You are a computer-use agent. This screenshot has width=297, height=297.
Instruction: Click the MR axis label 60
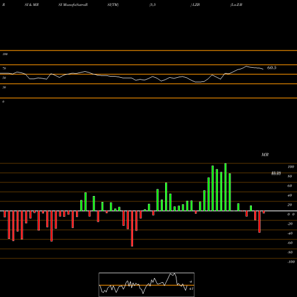pos(289,186)
